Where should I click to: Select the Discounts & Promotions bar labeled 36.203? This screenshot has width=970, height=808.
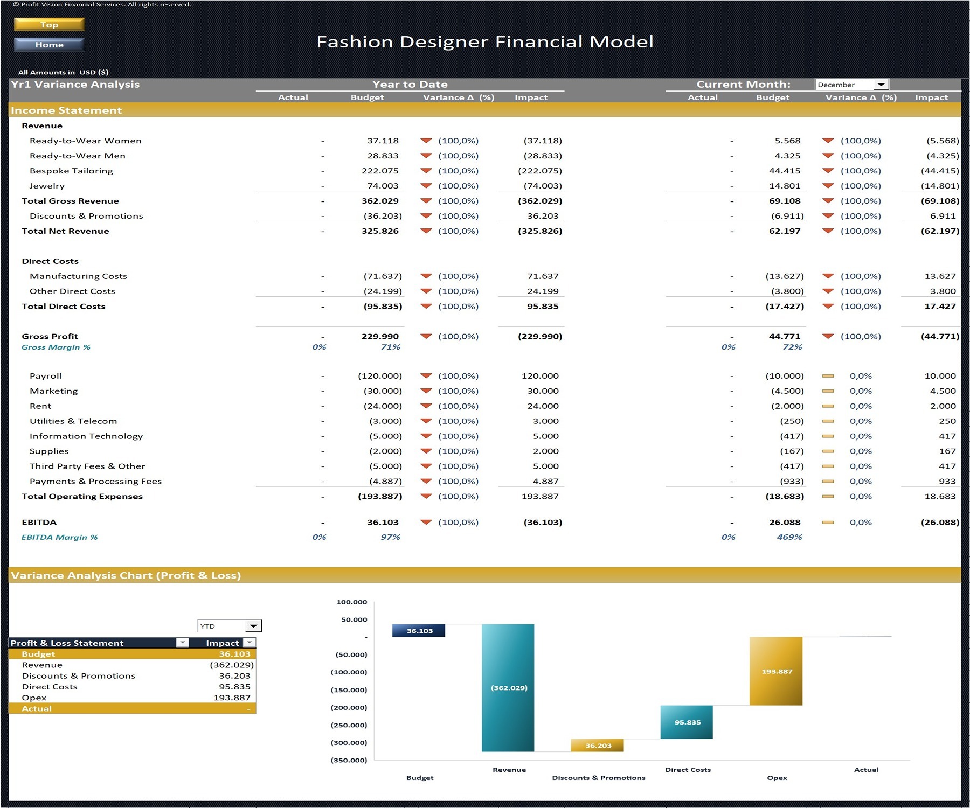tap(597, 746)
